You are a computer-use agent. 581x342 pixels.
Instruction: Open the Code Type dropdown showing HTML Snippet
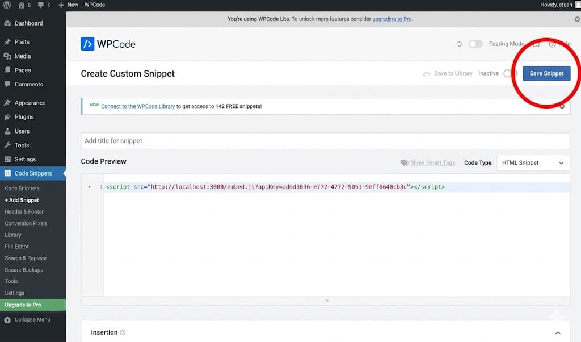(533, 162)
